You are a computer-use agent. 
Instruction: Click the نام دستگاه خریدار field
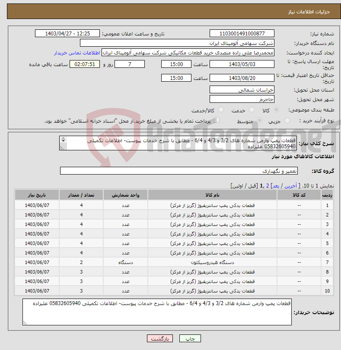[x=177, y=43]
